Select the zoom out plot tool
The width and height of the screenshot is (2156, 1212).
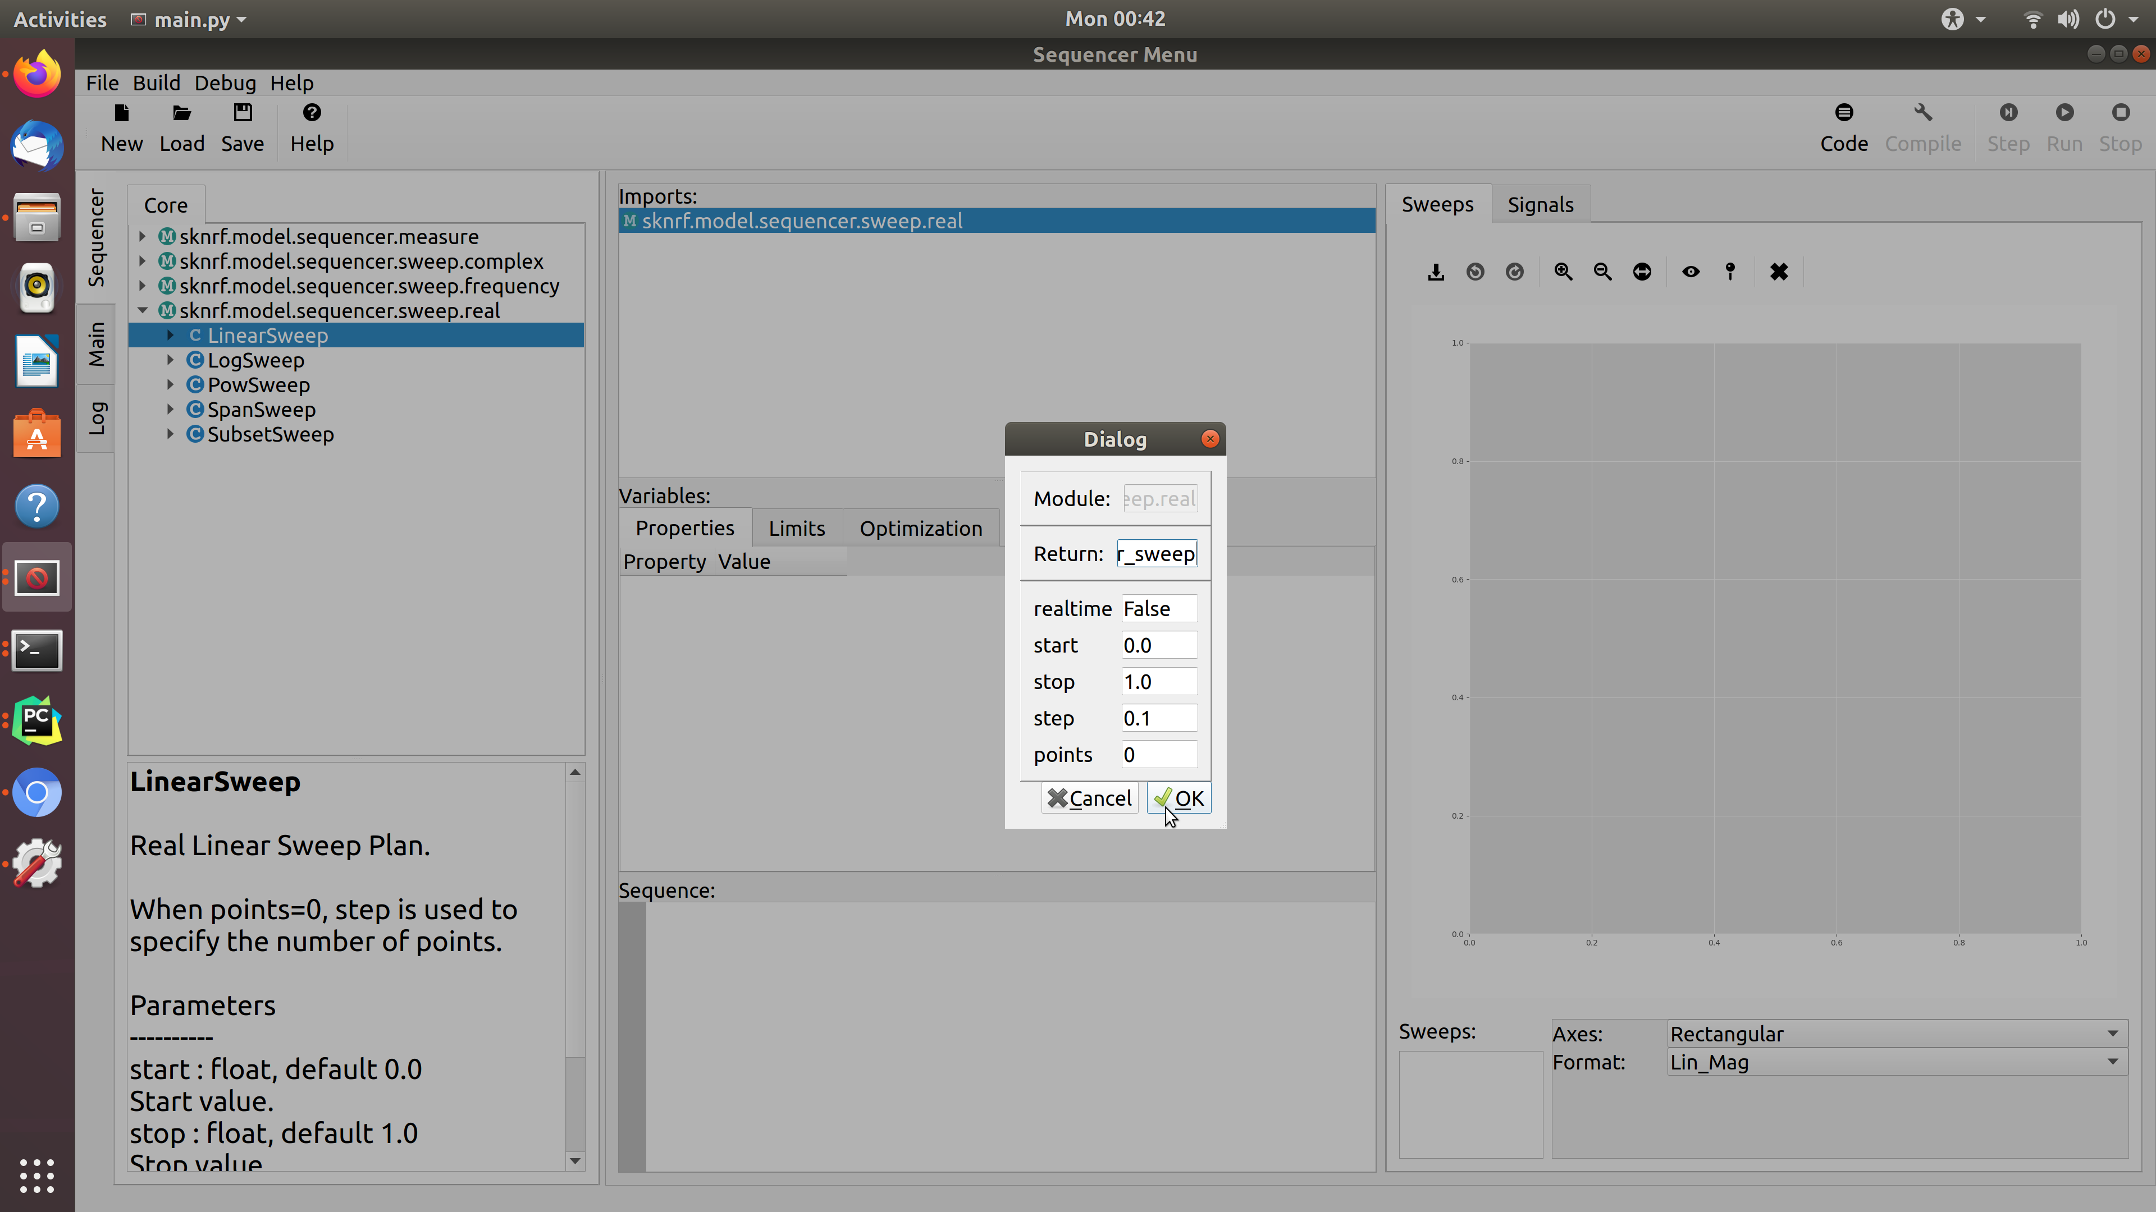coord(1603,272)
